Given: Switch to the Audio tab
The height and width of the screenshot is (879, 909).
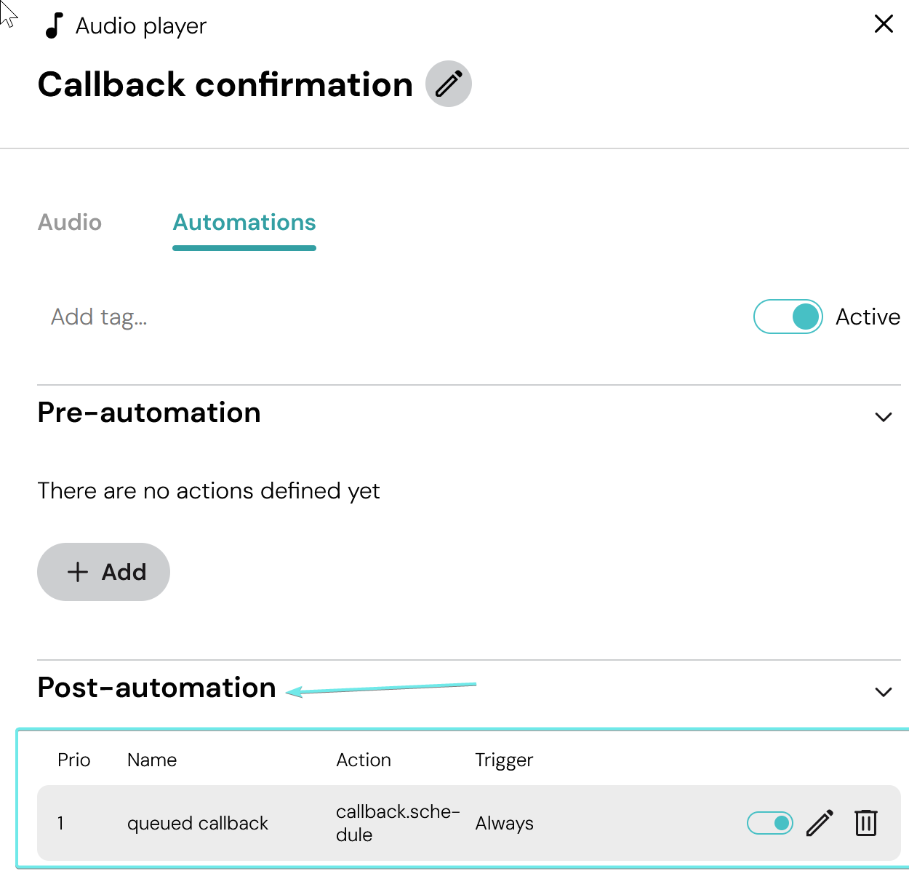Looking at the screenshot, I should pos(70,222).
